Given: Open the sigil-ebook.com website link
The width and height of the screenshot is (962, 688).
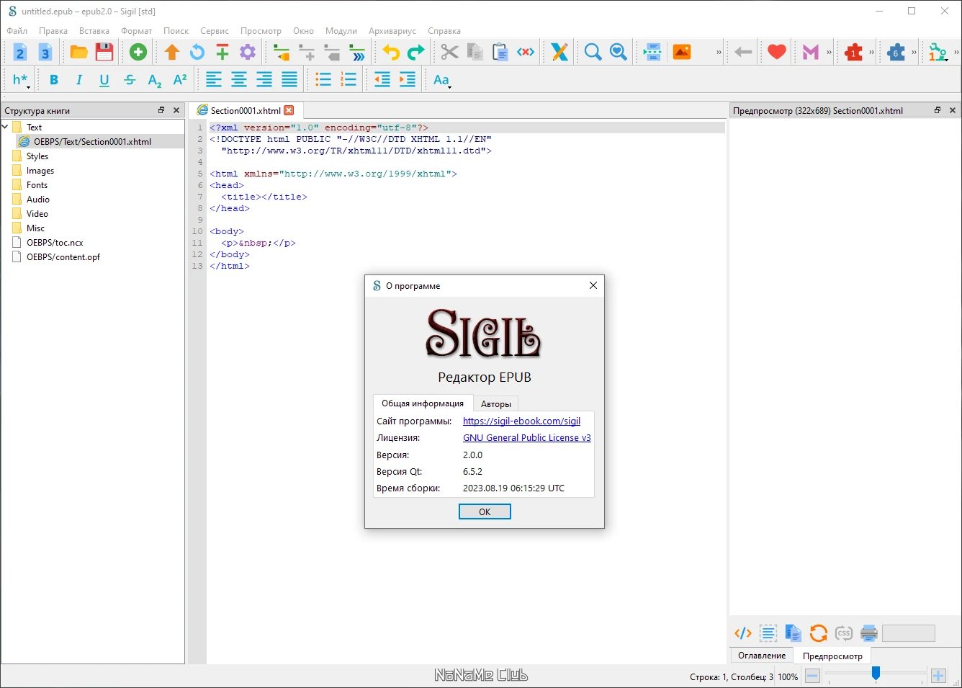Looking at the screenshot, I should pyautogui.click(x=521, y=421).
